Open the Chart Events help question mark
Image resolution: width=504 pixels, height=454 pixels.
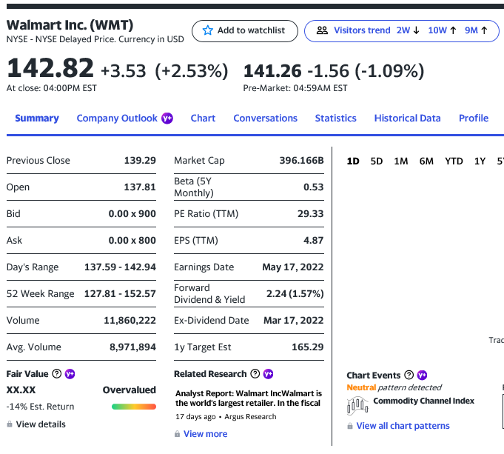409,375
